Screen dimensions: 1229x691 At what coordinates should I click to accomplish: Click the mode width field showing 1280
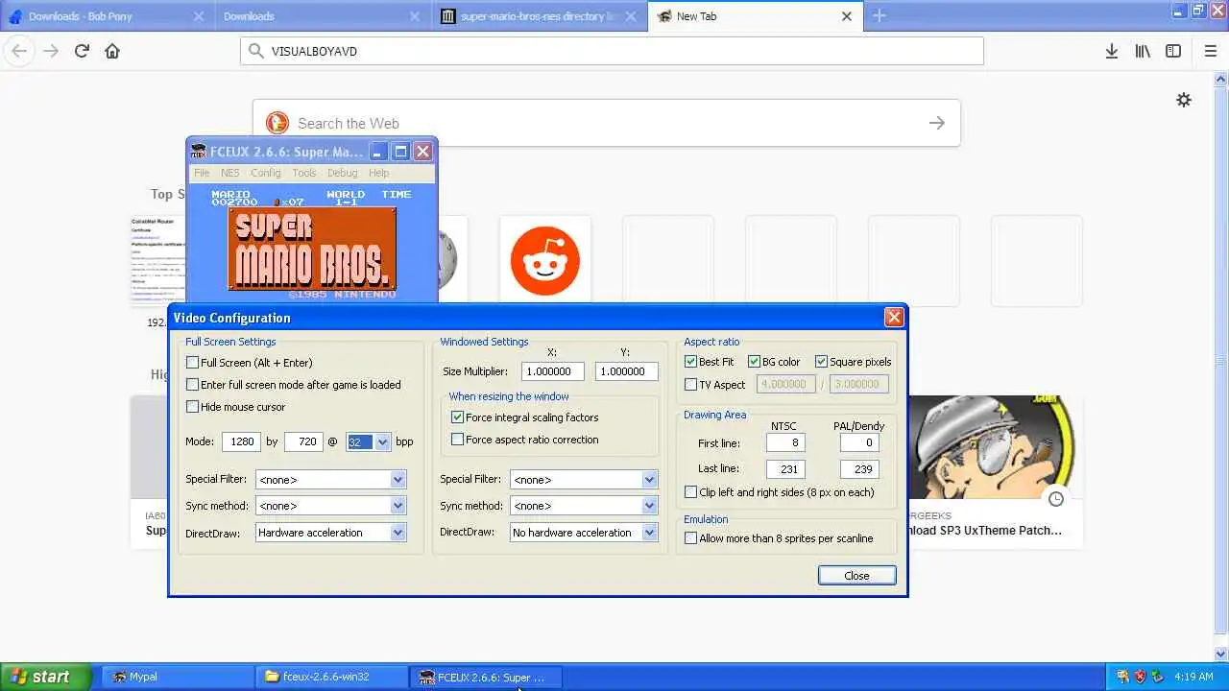tap(241, 441)
